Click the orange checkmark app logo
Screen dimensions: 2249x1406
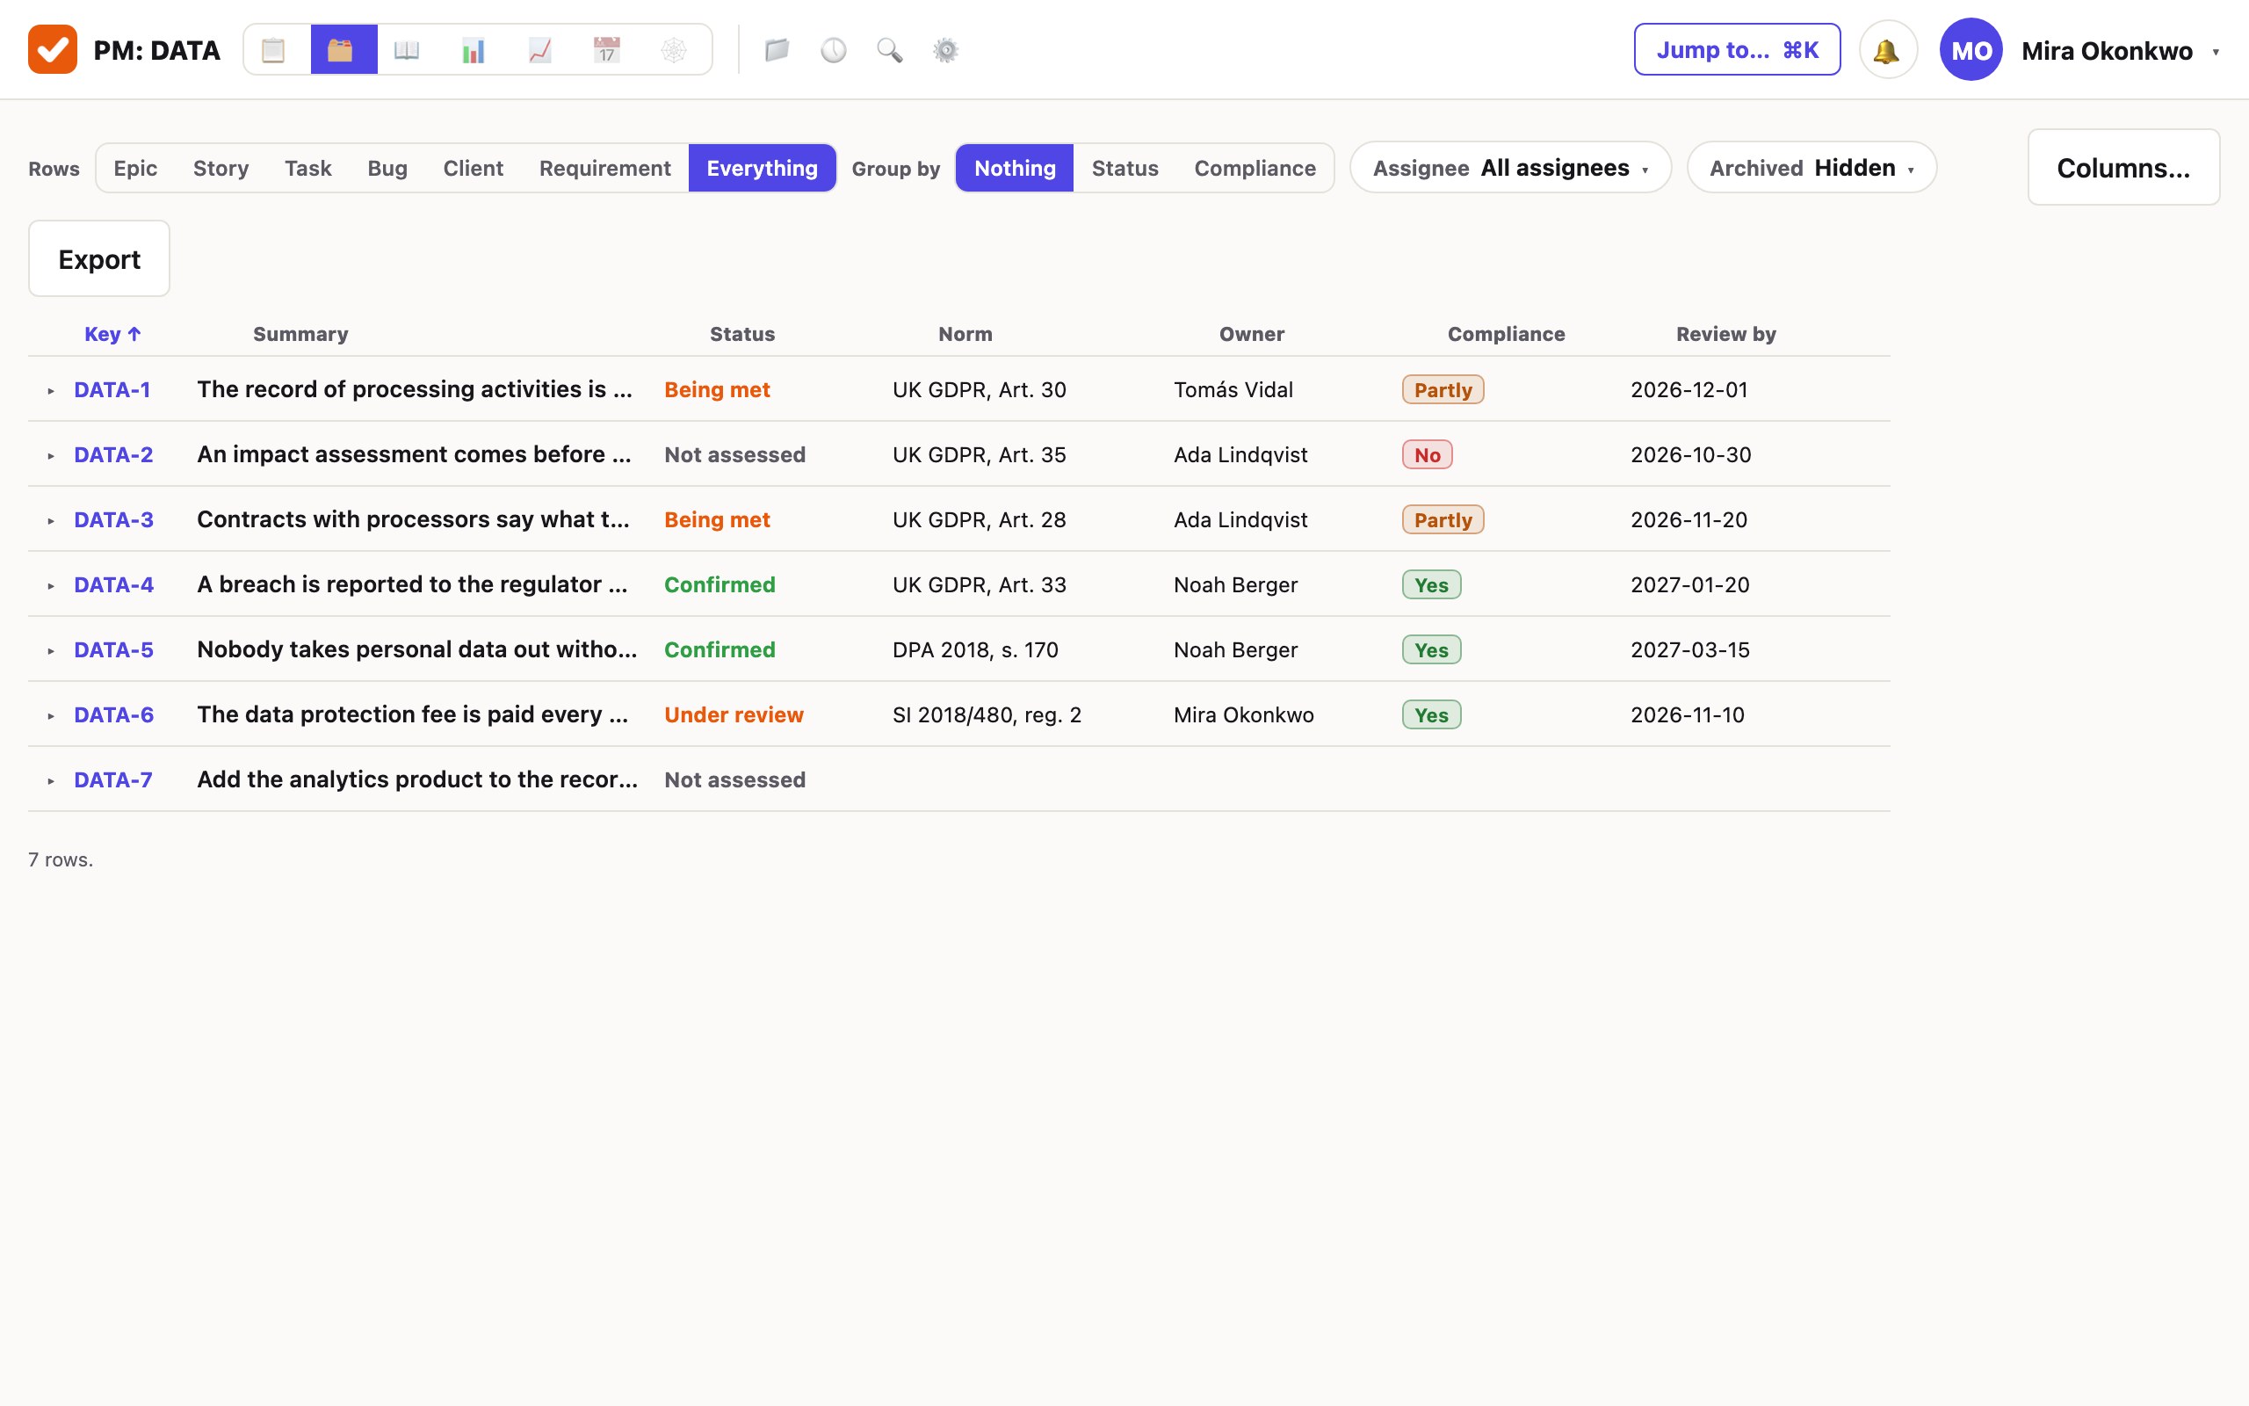click(52, 49)
